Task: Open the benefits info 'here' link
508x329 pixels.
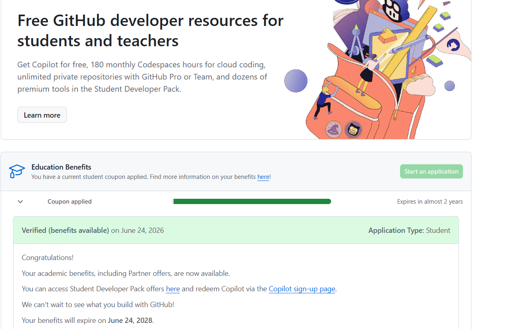Action: (x=263, y=177)
